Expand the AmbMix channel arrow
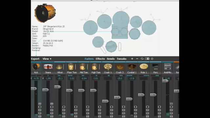 coord(163,78)
